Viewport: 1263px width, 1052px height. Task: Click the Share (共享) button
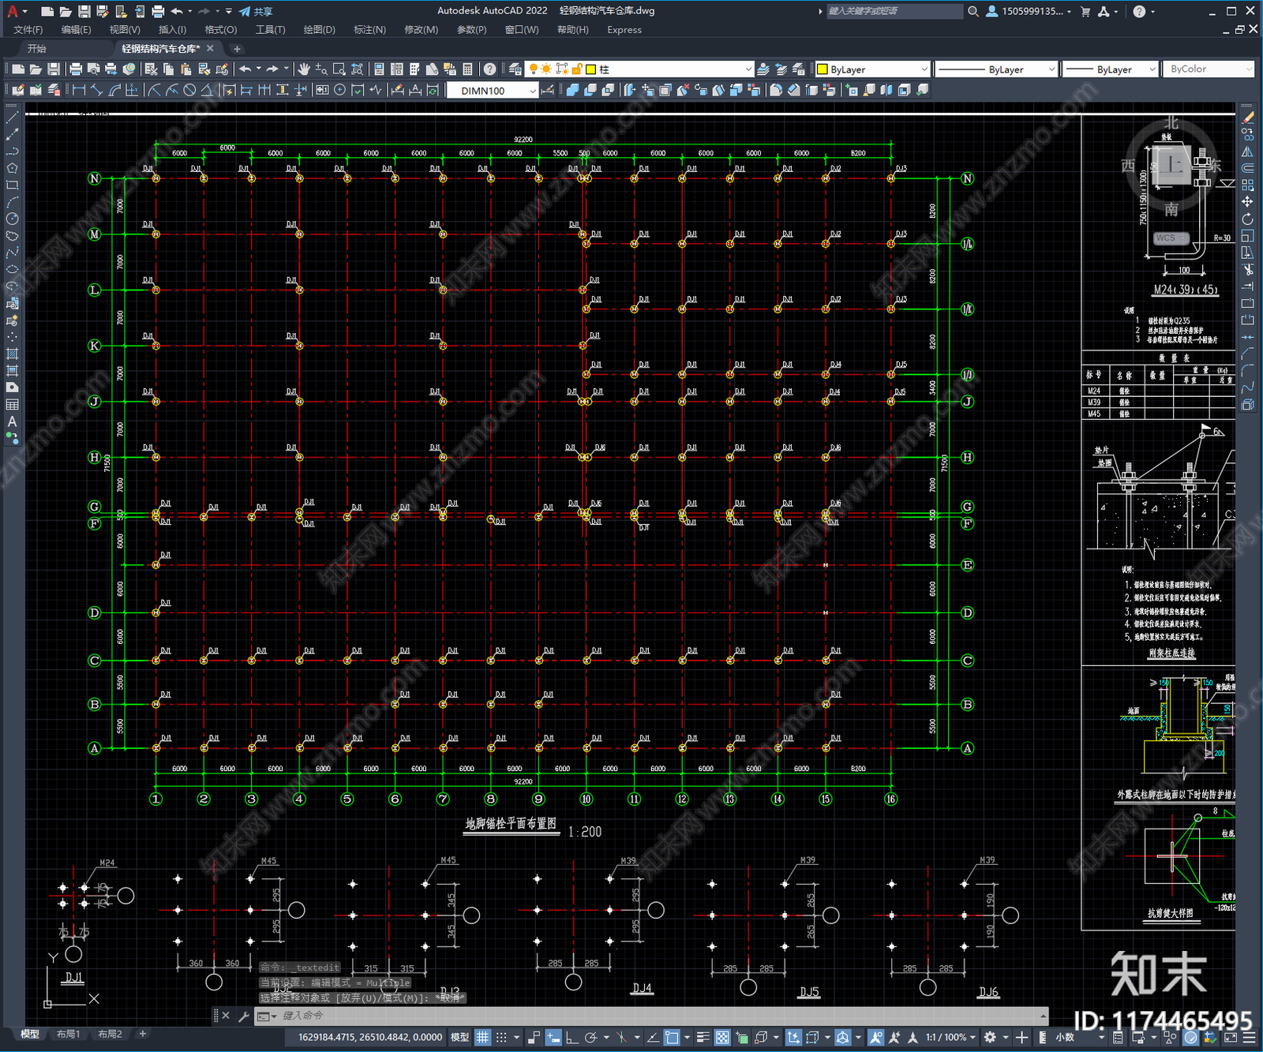pyautogui.click(x=256, y=11)
